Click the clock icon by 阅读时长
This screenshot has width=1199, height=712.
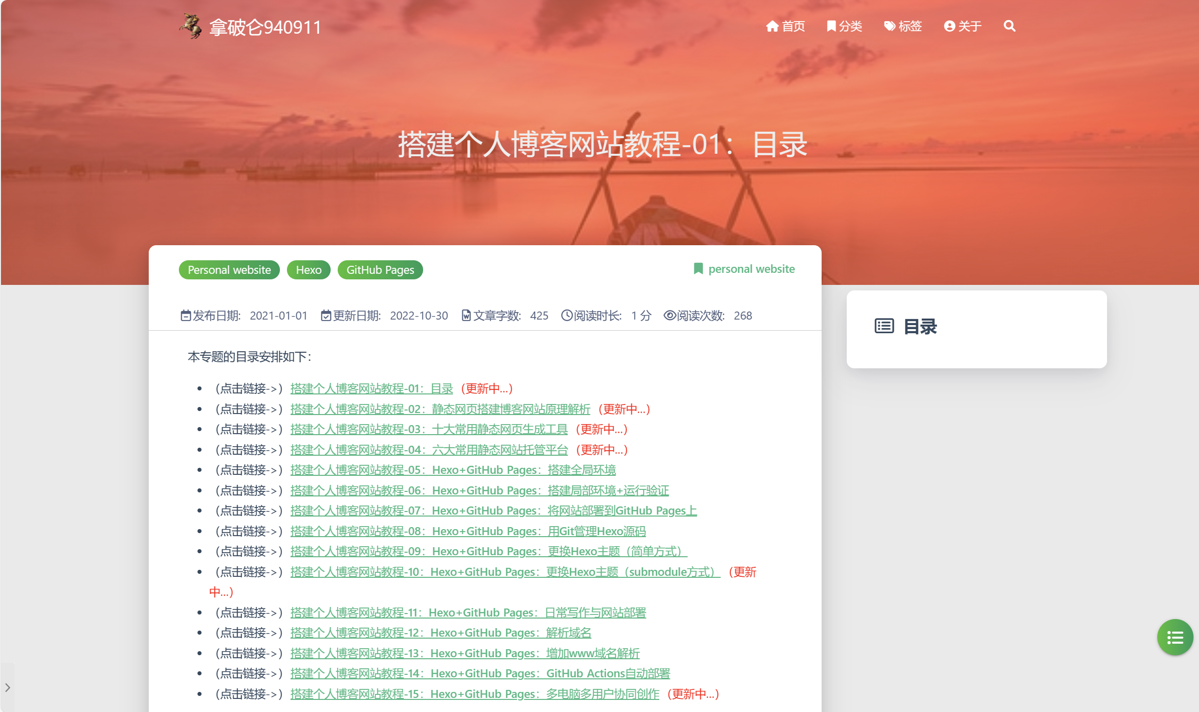coord(566,316)
